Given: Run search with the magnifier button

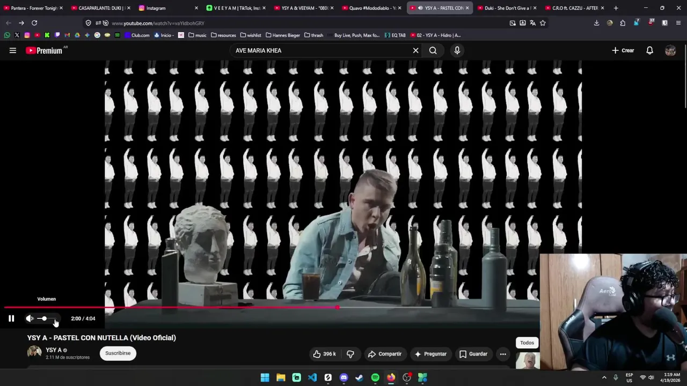Looking at the screenshot, I should coord(433,50).
